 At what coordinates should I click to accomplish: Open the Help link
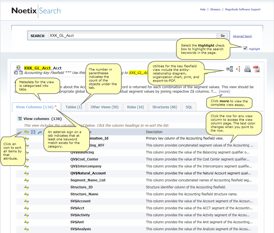(203, 9)
